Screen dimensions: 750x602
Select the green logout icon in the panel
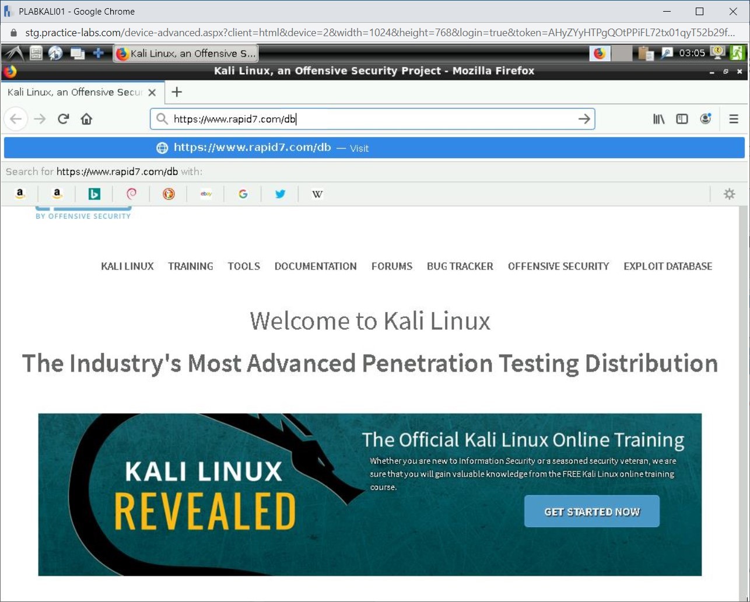pos(738,53)
